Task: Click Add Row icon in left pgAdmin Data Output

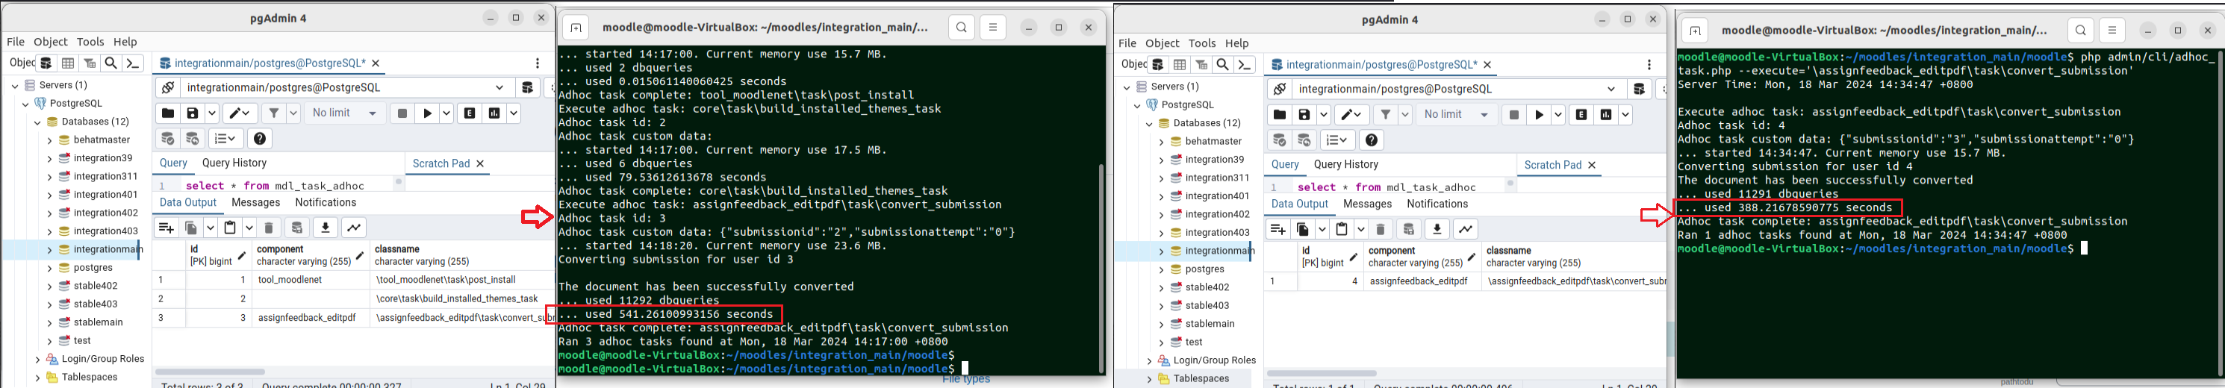Action: click(166, 228)
